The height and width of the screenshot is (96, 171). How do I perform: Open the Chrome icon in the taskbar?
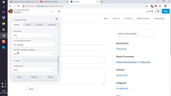click(x=3, y=36)
